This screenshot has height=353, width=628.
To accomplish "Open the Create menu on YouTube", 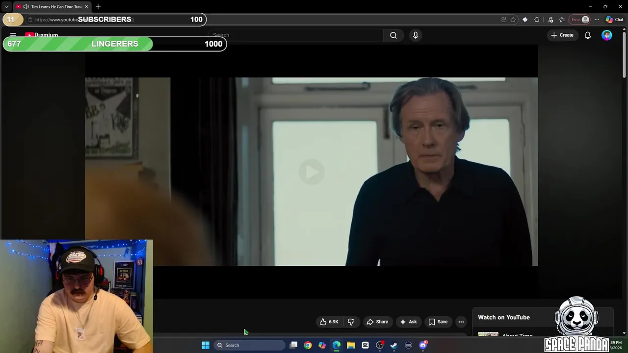I will 562,35.
